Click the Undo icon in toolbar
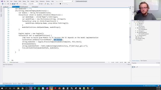 click(x=17, y=4)
